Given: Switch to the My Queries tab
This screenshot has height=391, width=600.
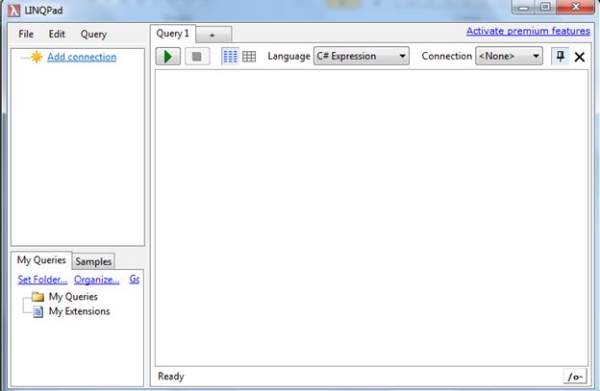Looking at the screenshot, I should coord(41,260).
